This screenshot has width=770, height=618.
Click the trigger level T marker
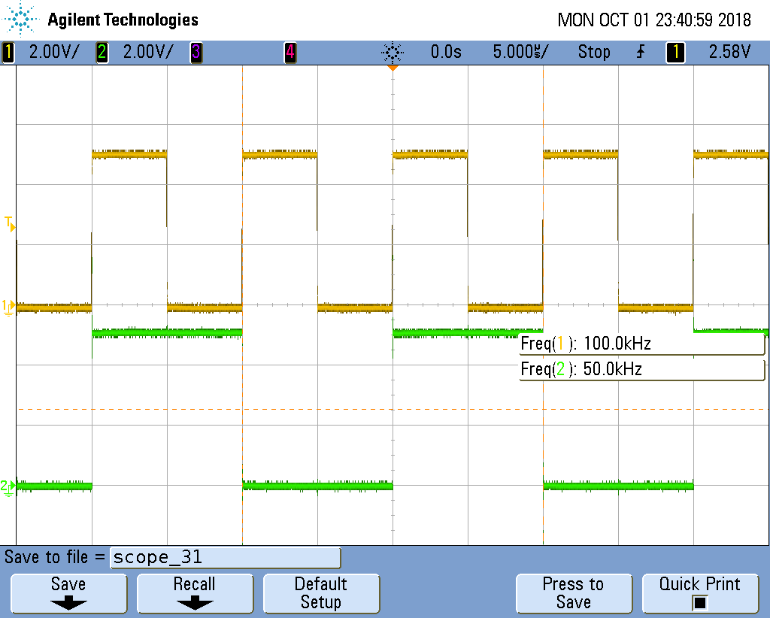point(10,224)
